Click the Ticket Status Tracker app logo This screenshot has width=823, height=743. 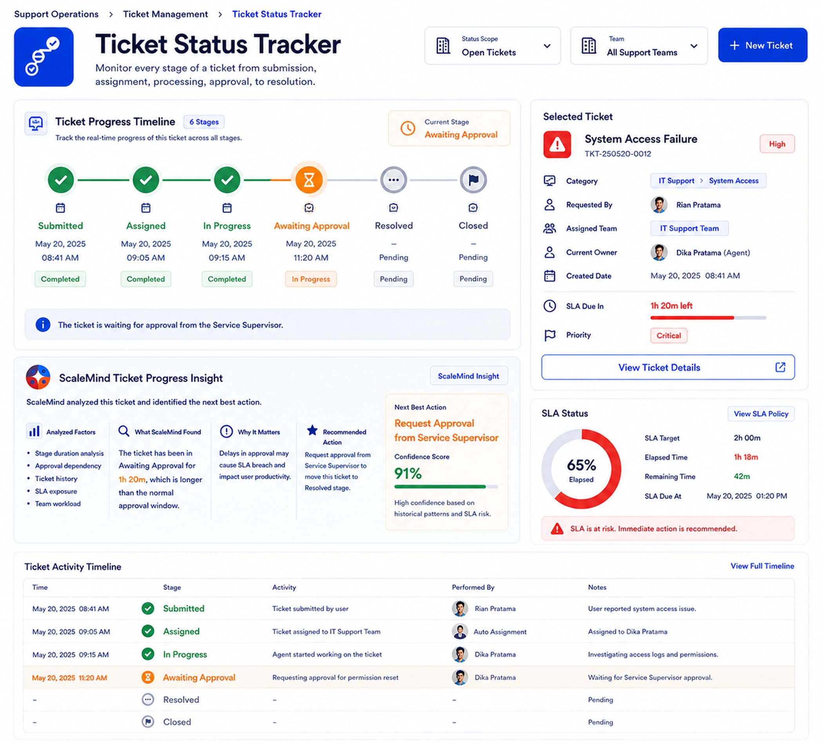[44, 57]
